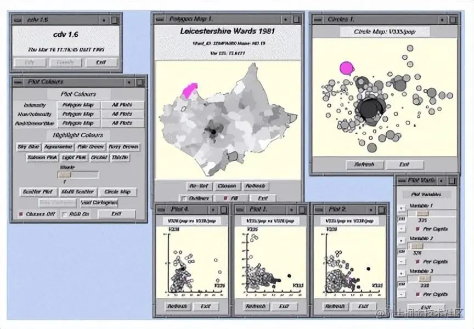Exit the Polygon Map window
Screen dimensions: 474x329
pos(262,198)
